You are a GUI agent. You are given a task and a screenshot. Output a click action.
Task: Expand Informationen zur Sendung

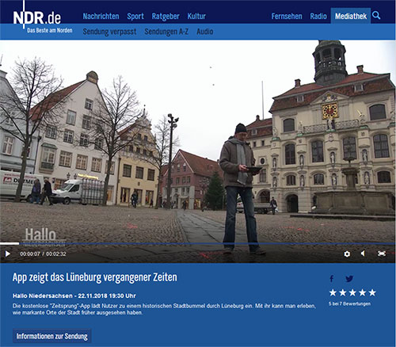click(x=52, y=336)
